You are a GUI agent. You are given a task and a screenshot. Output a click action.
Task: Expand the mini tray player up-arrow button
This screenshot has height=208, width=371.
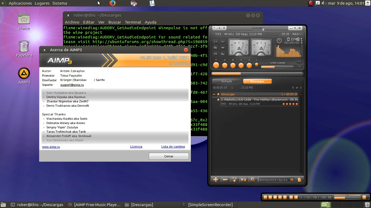point(364,197)
